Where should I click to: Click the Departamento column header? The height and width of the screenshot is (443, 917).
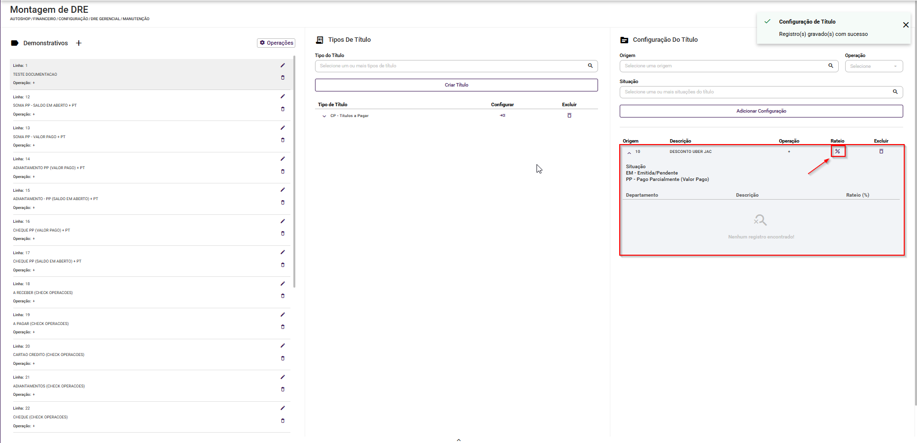[x=642, y=195]
